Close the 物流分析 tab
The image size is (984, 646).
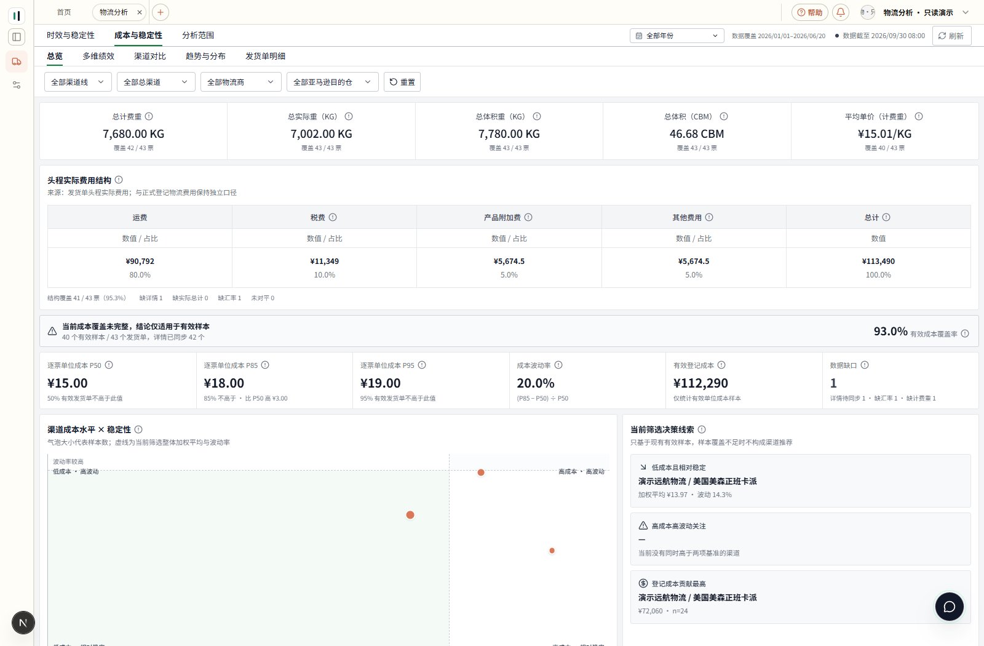click(140, 12)
